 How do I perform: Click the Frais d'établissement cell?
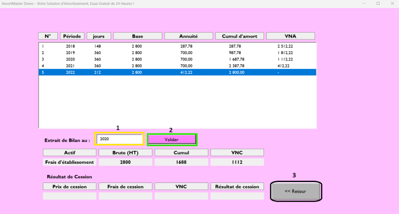pyautogui.click(x=70, y=162)
